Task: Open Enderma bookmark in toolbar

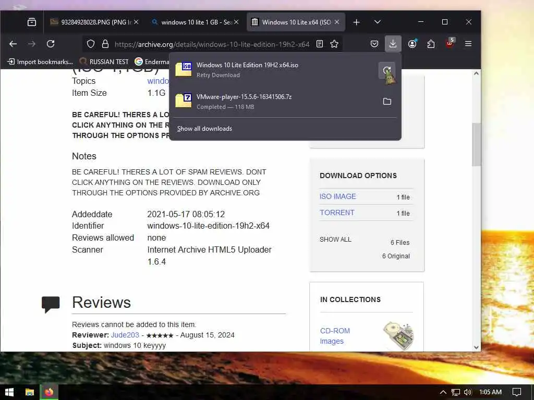Action: click(152, 62)
